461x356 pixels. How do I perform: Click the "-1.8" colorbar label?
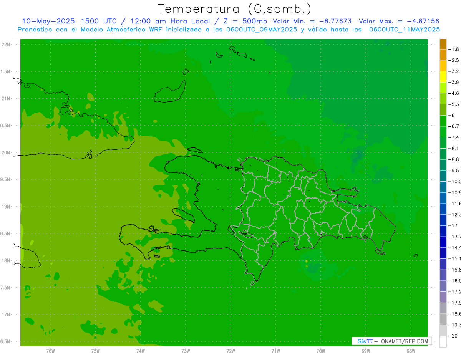coord(454,49)
